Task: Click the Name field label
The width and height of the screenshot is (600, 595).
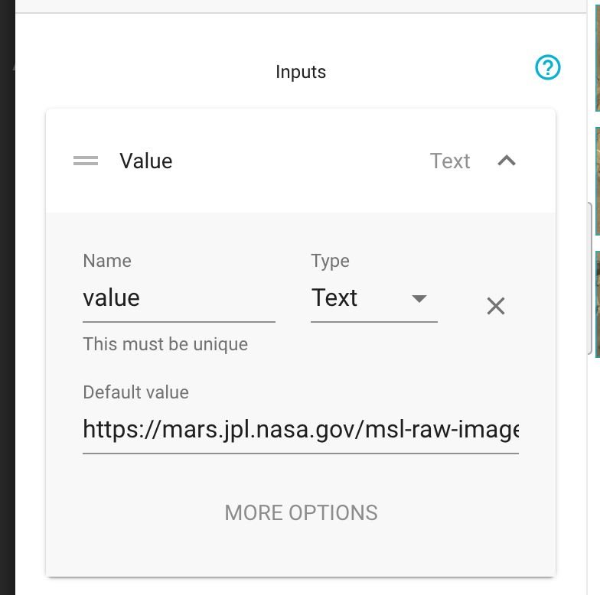Action: pos(107,261)
